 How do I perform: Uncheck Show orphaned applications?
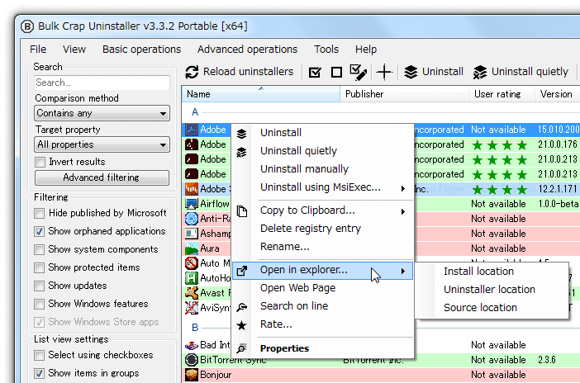pos(39,231)
